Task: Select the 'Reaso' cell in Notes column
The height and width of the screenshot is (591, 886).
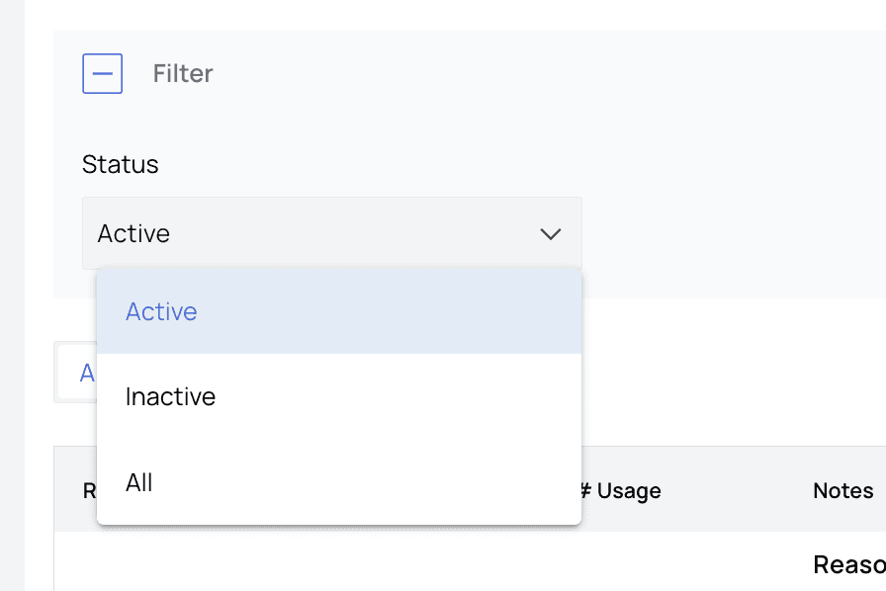Action: (x=848, y=564)
